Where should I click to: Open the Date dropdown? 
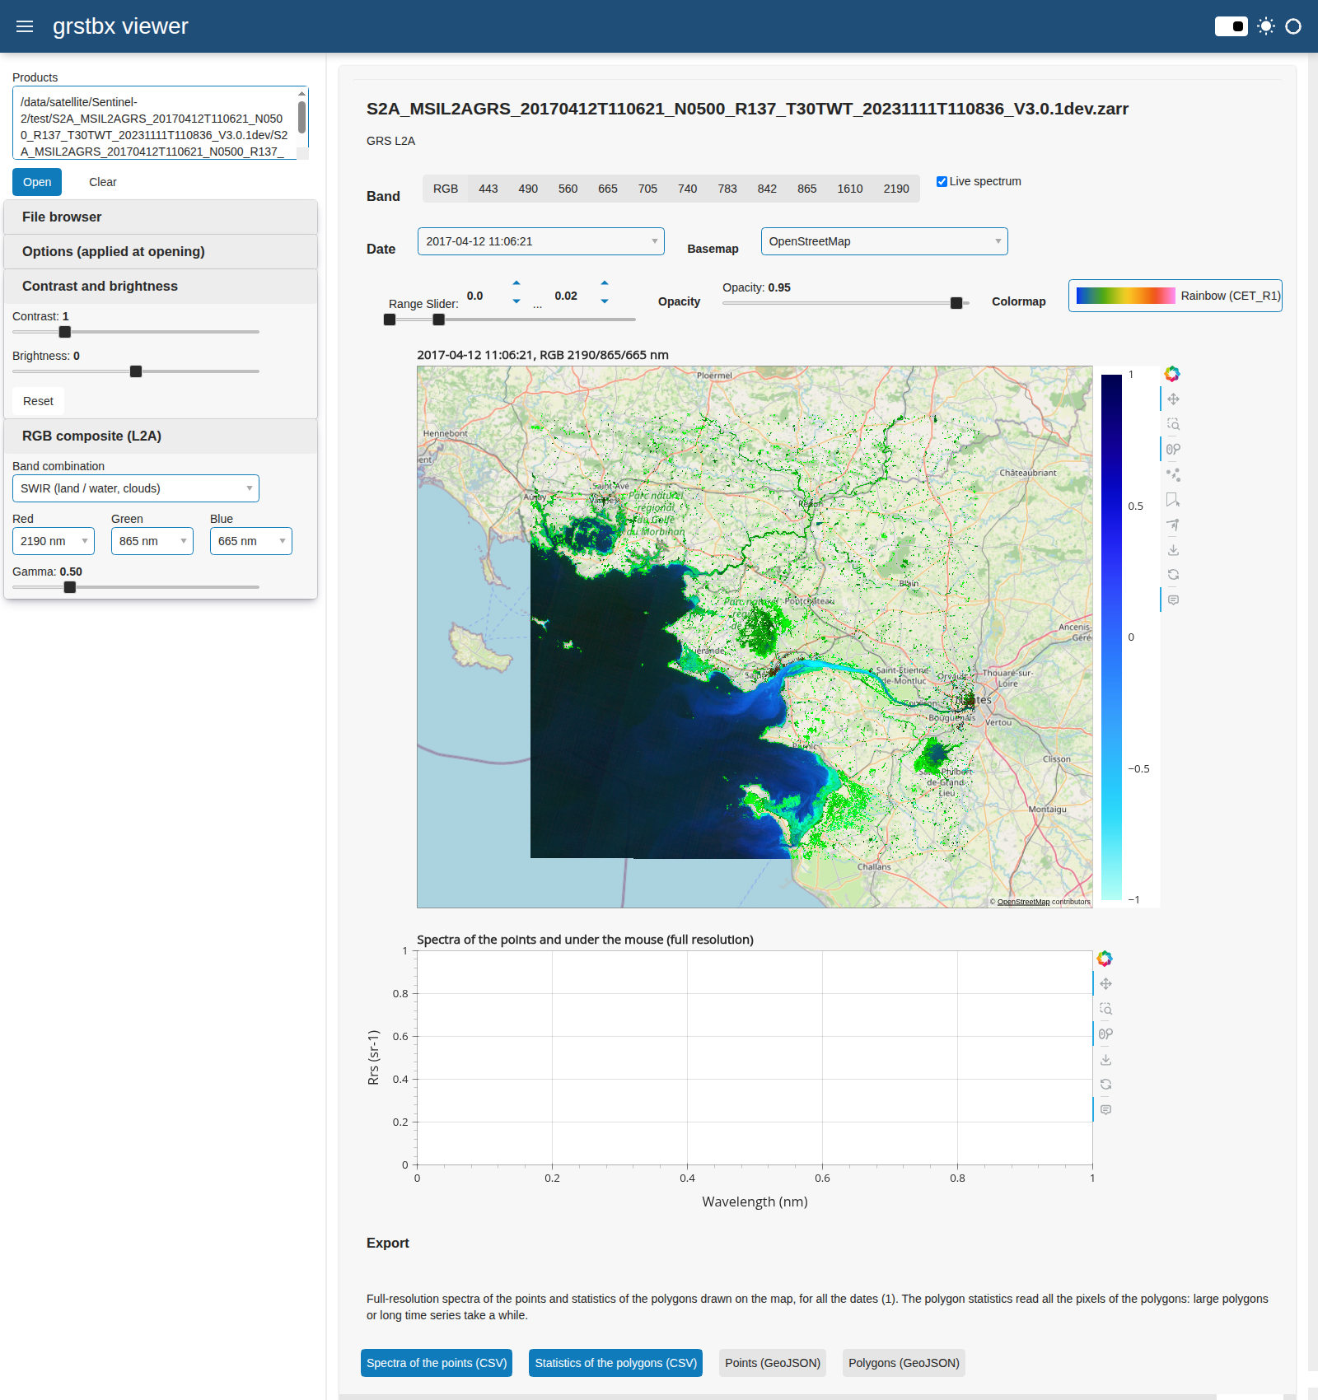pyautogui.click(x=540, y=241)
